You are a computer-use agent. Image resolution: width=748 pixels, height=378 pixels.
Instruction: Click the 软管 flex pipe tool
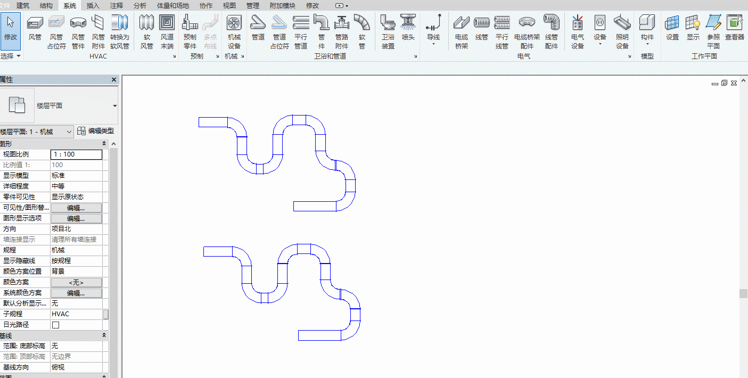pyautogui.click(x=362, y=31)
